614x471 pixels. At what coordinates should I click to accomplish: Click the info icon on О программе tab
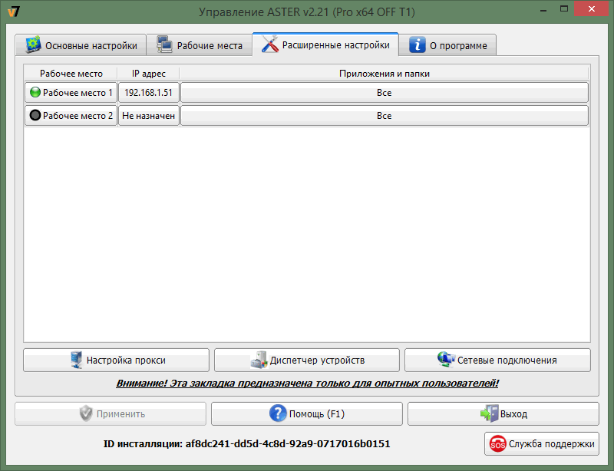pyautogui.click(x=418, y=44)
